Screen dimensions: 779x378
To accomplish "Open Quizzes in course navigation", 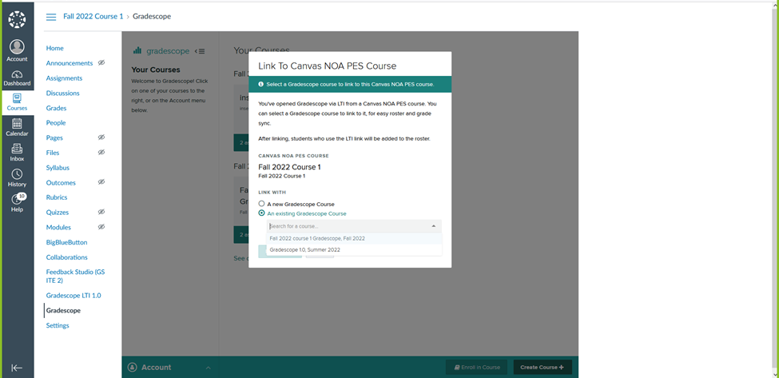I will pos(58,212).
